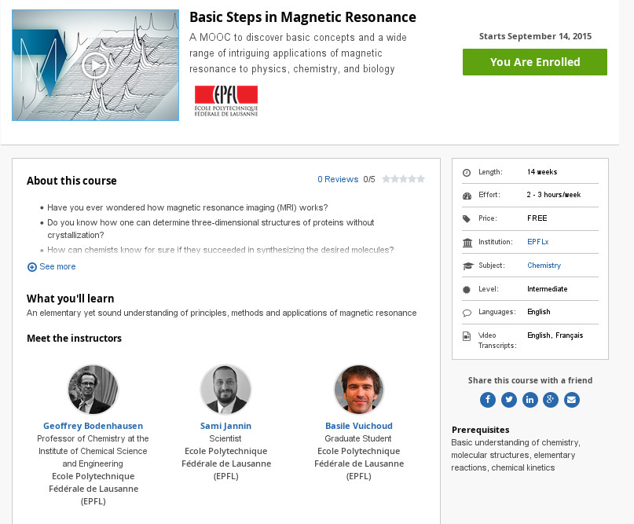
Task: Click the speech bubble icon beside Languages
Action: coord(467,313)
